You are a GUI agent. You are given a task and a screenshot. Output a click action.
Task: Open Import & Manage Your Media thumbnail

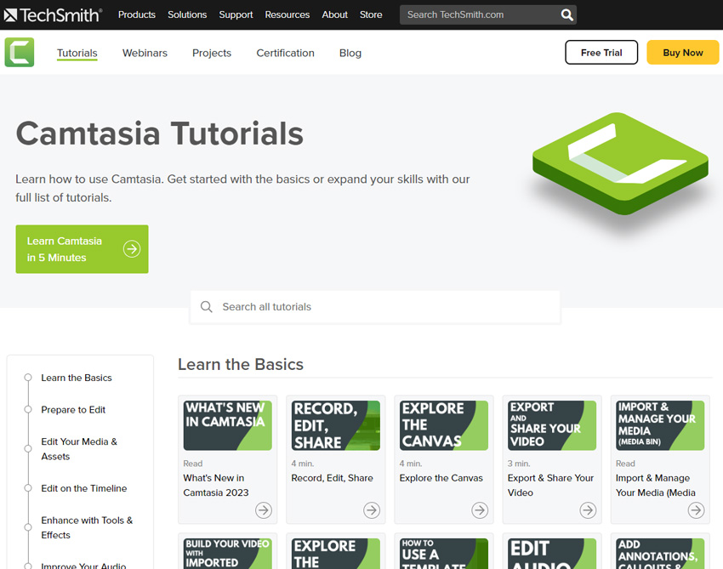tap(660, 425)
